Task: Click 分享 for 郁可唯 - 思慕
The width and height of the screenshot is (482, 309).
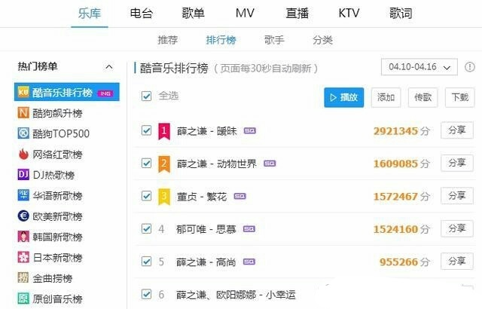Action: pyautogui.click(x=457, y=228)
